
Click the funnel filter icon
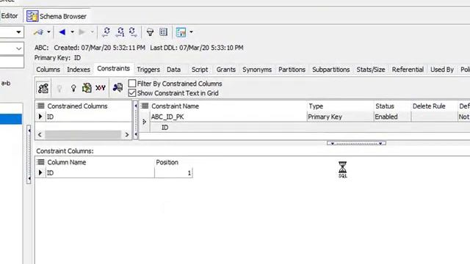point(150,32)
